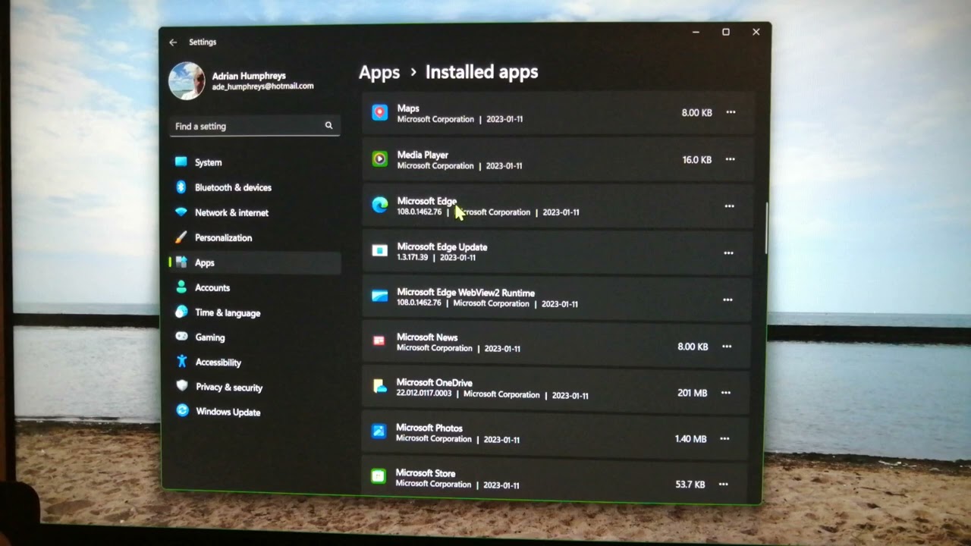The image size is (971, 546).
Task: Click the Installed apps heading
Action: point(482,72)
